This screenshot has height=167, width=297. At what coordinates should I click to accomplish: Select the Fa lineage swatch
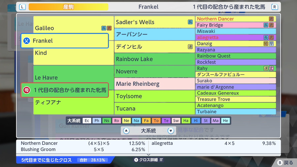146,120
